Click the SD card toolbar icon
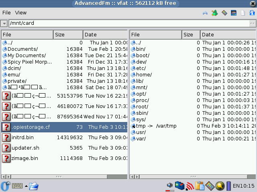Image resolution: width=257 pixels, height=192 pixels. click(234, 13)
